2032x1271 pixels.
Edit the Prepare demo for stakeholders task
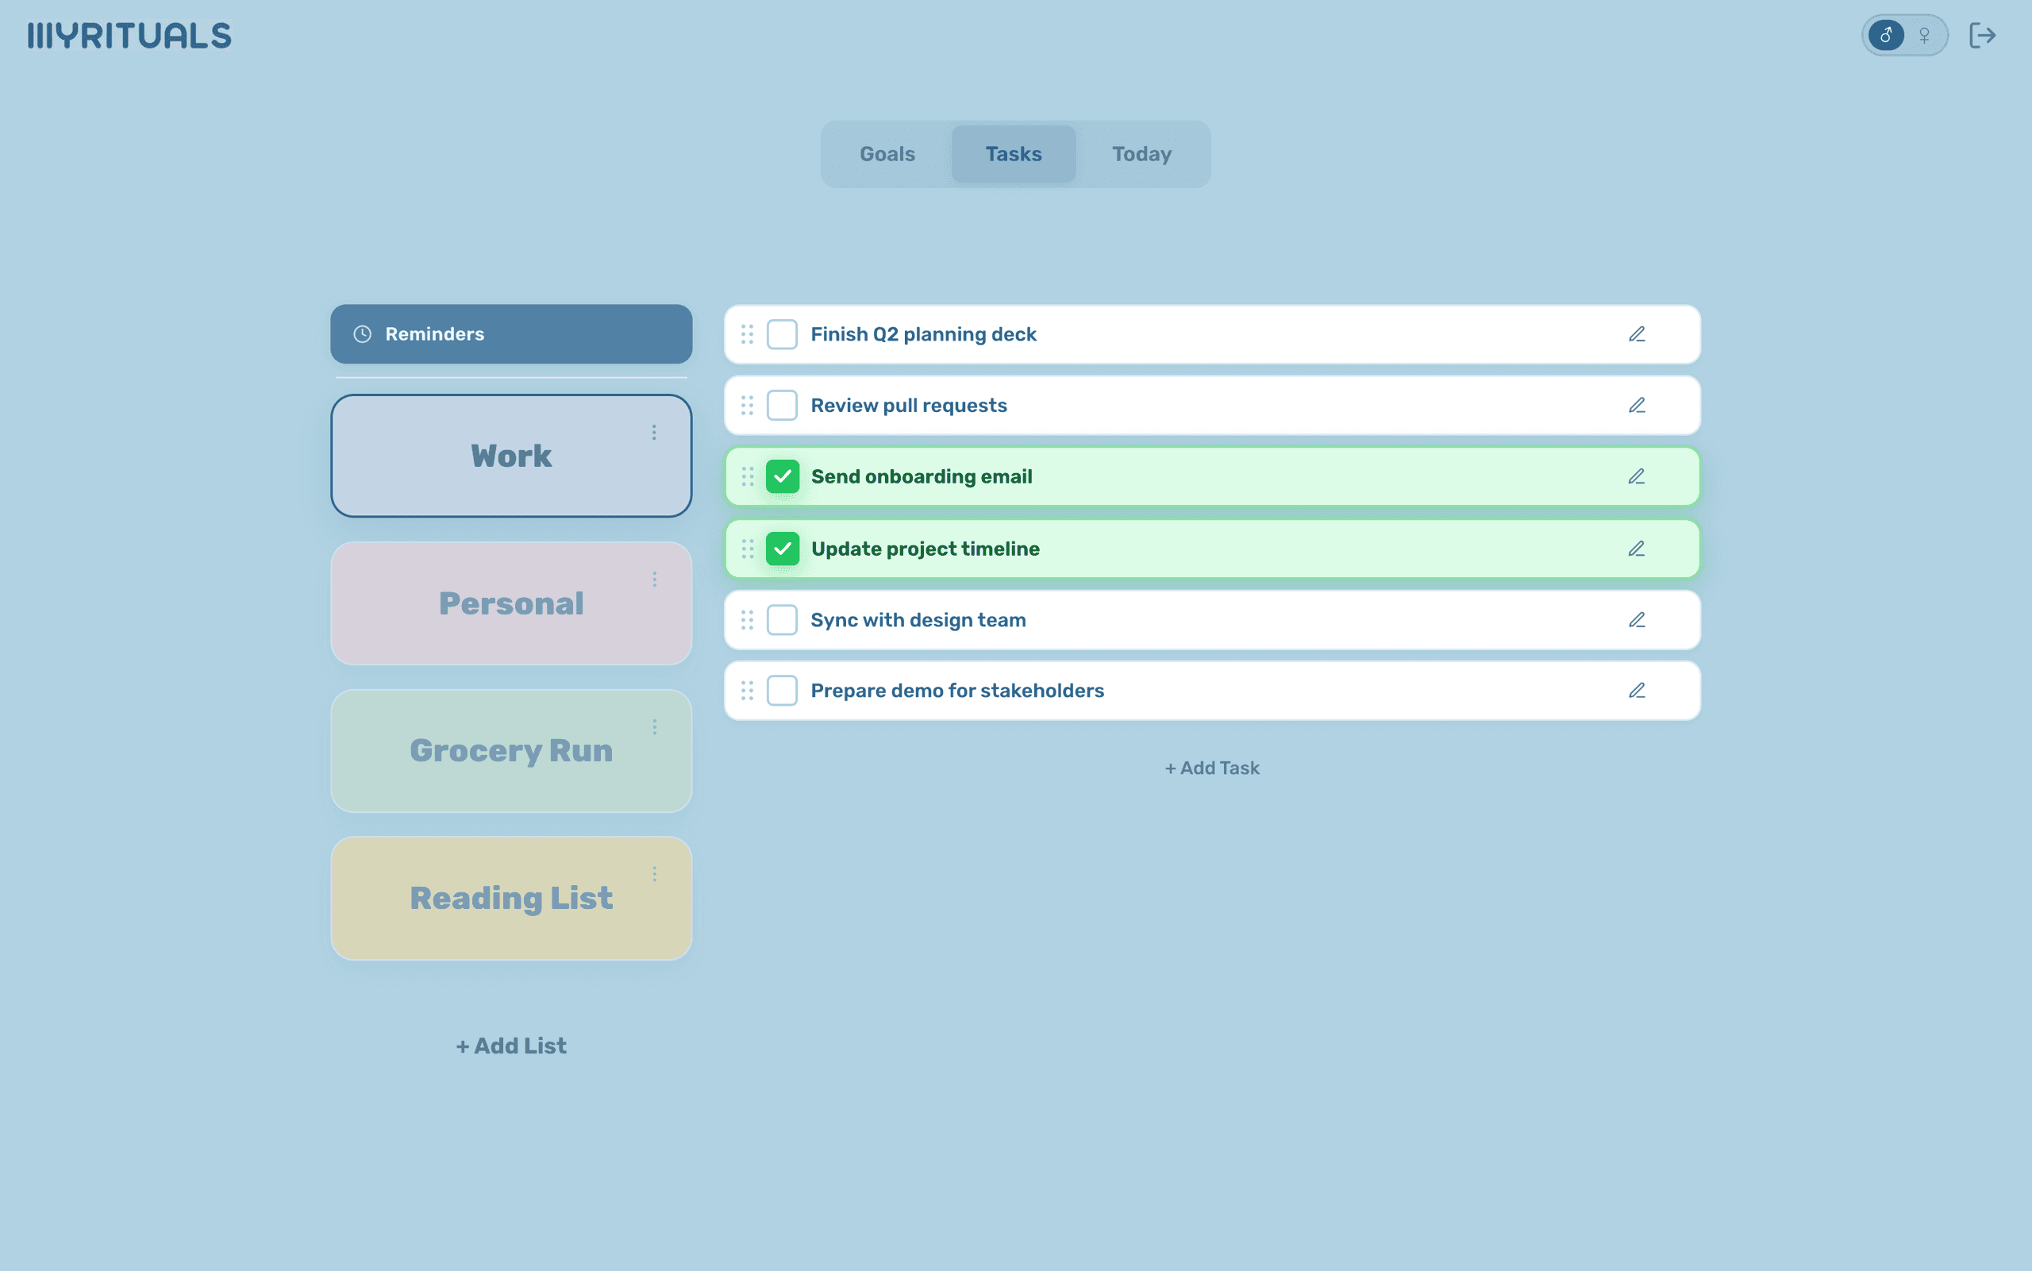1638,690
